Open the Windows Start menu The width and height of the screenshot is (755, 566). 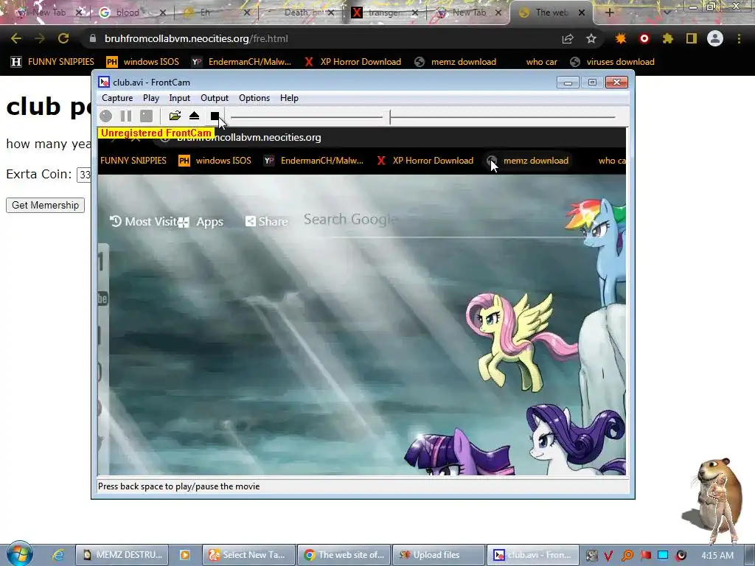point(19,554)
